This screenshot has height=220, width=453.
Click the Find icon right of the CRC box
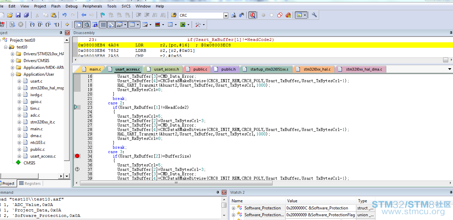coord(234,15)
